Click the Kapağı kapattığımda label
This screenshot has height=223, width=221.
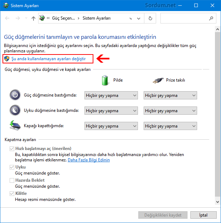[x=44, y=126]
